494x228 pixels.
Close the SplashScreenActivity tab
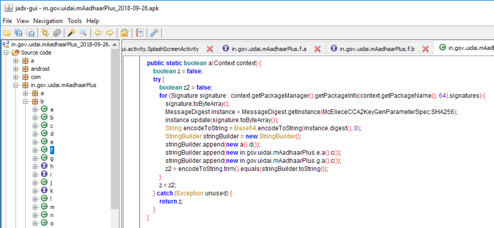click(209, 49)
